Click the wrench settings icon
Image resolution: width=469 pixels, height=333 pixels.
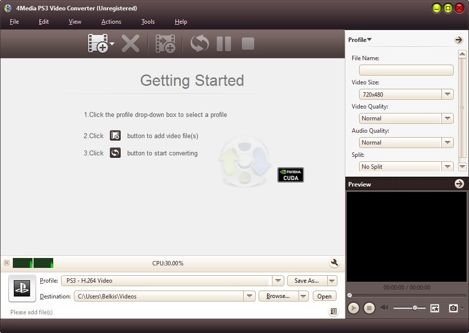335,262
